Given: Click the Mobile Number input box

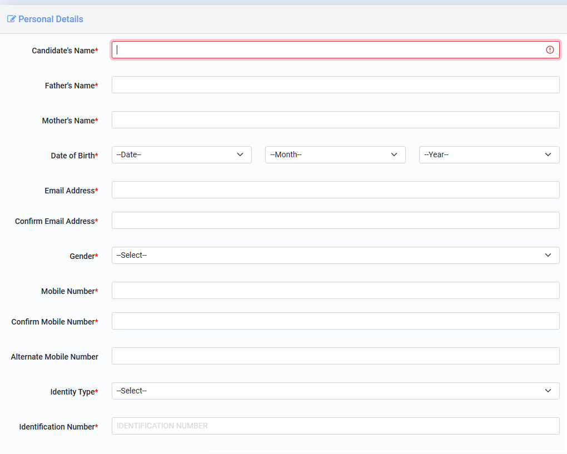Looking at the screenshot, I should pos(335,291).
